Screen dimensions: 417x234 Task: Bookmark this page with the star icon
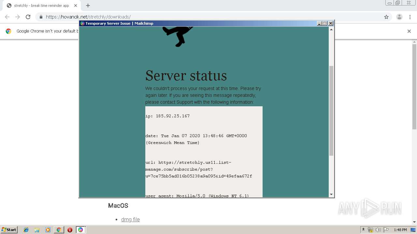[386, 17]
